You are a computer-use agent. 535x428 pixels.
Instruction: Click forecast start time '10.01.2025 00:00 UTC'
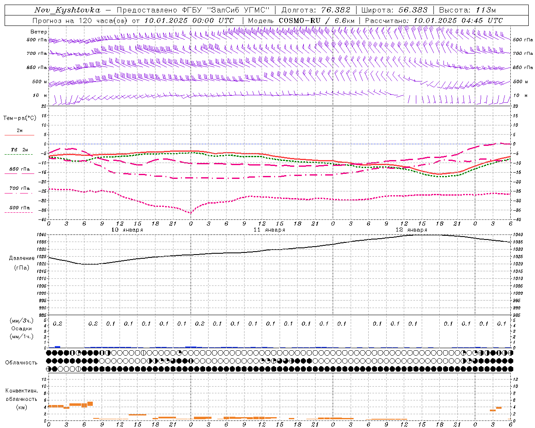189,20
